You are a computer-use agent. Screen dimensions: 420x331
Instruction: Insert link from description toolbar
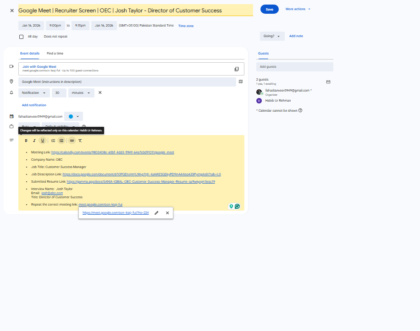[x=72, y=141]
